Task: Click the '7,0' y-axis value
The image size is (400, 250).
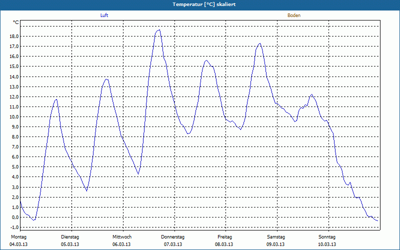Action: point(15,146)
